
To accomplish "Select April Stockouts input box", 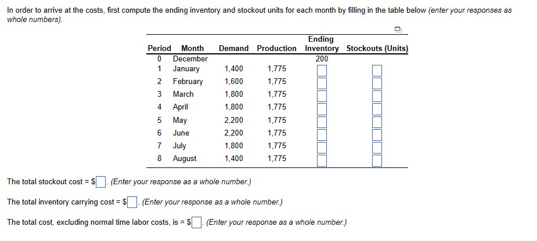I will (x=377, y=109).
